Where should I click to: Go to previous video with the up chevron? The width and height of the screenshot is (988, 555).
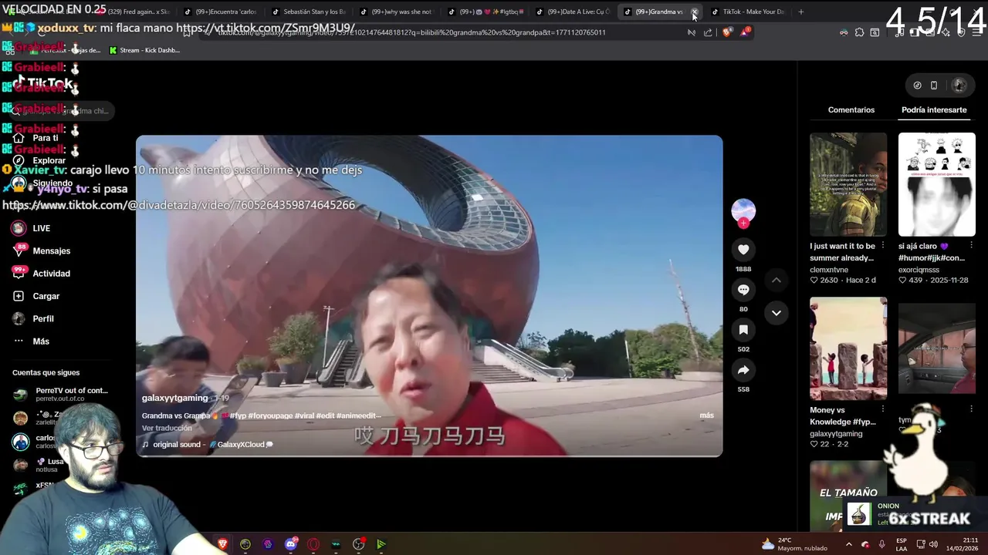pos(777,280)
